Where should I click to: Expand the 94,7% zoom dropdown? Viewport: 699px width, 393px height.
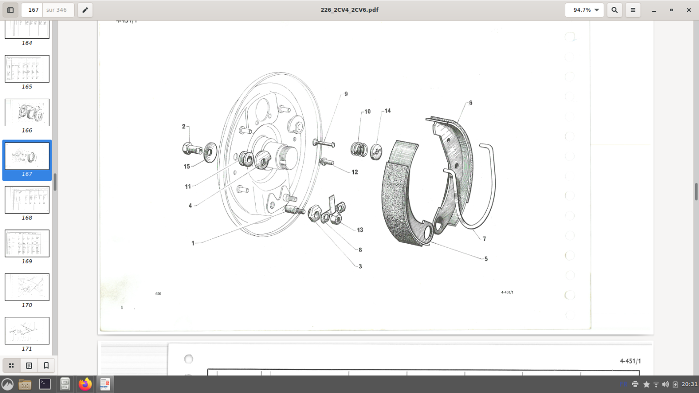click(x=584, y=10)
